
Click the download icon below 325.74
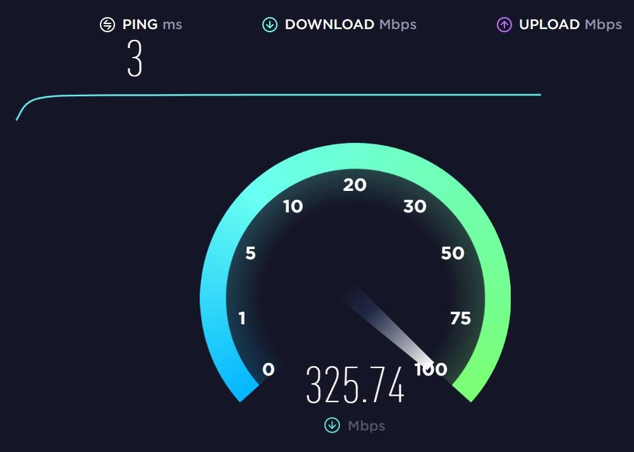point(332,425)
